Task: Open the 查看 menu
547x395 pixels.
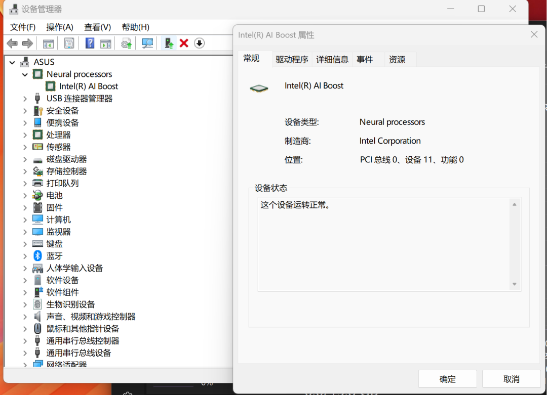Action: pyautogui.click(x=97, y=27)
